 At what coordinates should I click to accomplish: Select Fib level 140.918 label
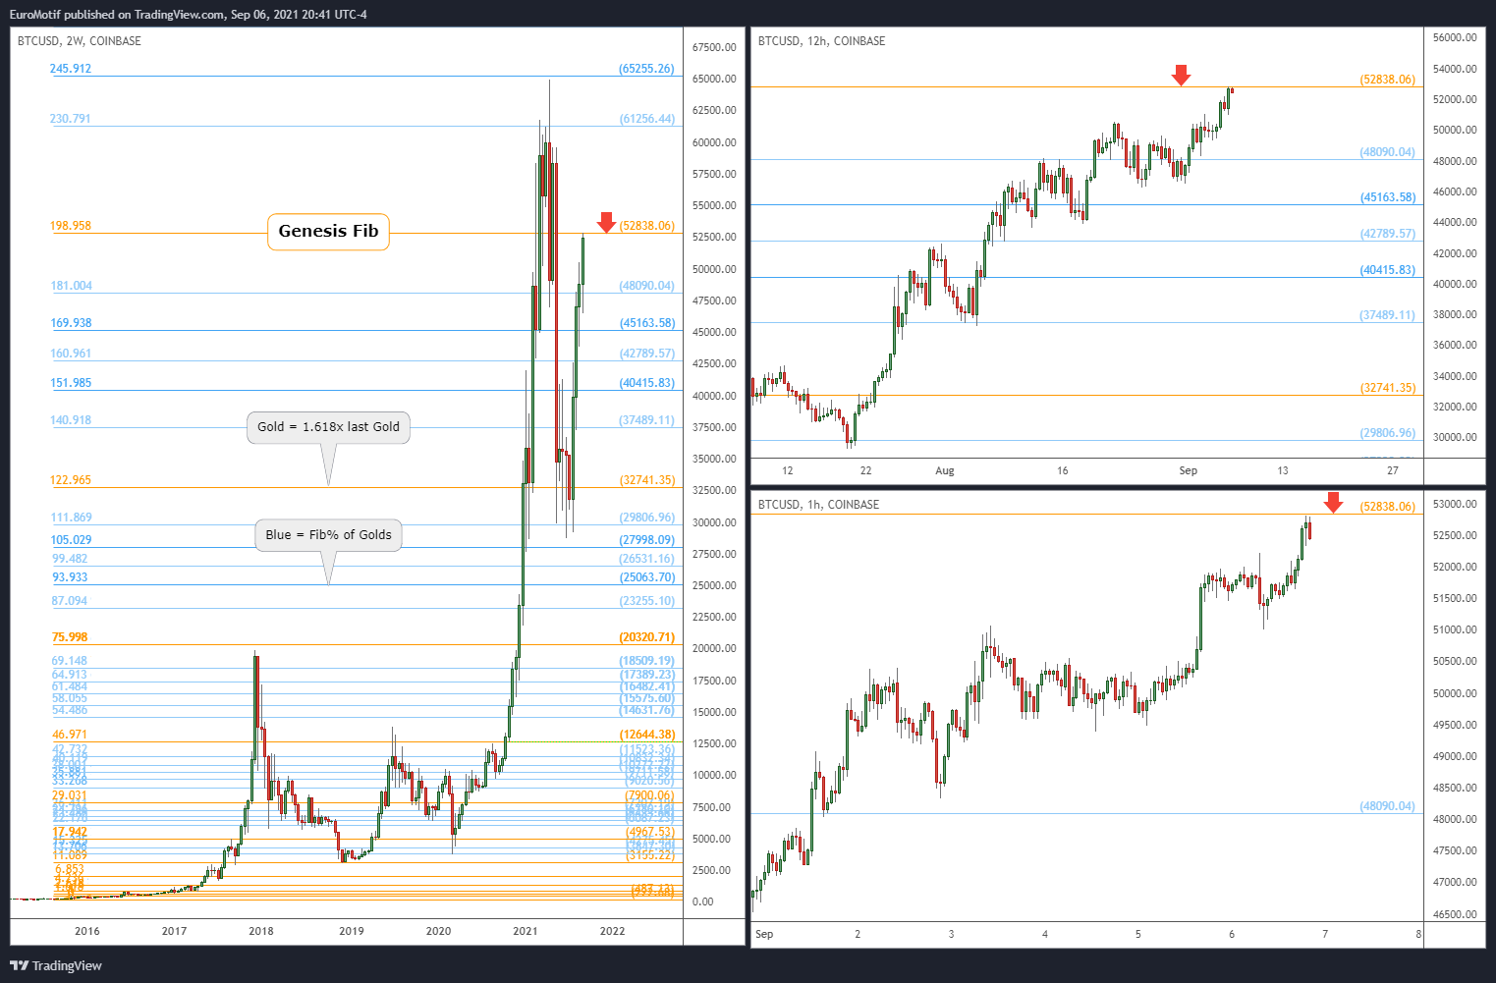click(x=71, y=420)
